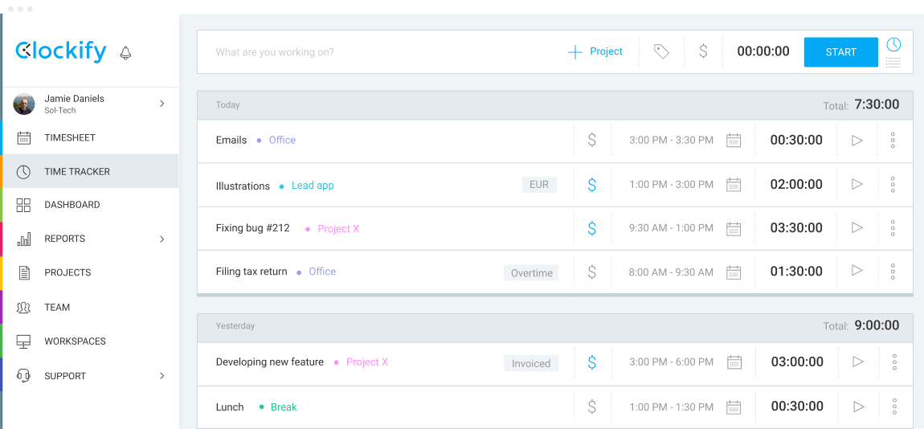Switch to timer mode clock icon
Screen dimensions: 924x429
pos(893,44)
